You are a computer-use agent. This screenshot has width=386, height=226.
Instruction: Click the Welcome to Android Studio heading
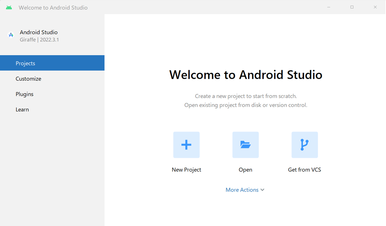(246, 75)
